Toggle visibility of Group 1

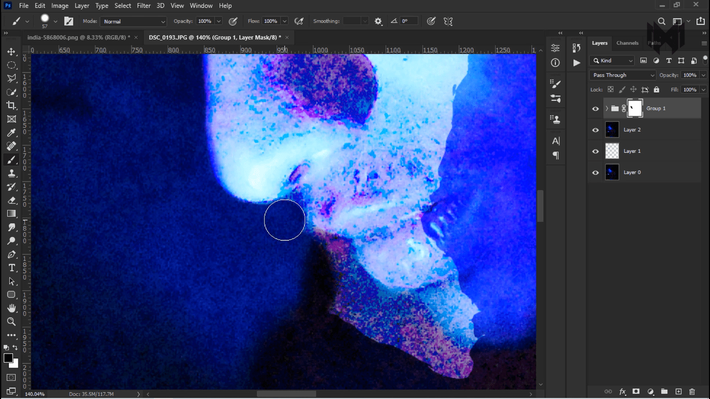[596, 109]
